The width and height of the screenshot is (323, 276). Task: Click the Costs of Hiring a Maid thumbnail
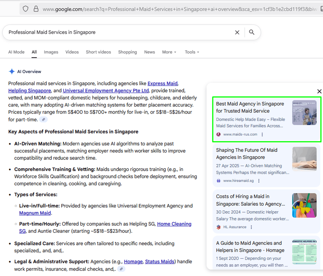[304, 205]
